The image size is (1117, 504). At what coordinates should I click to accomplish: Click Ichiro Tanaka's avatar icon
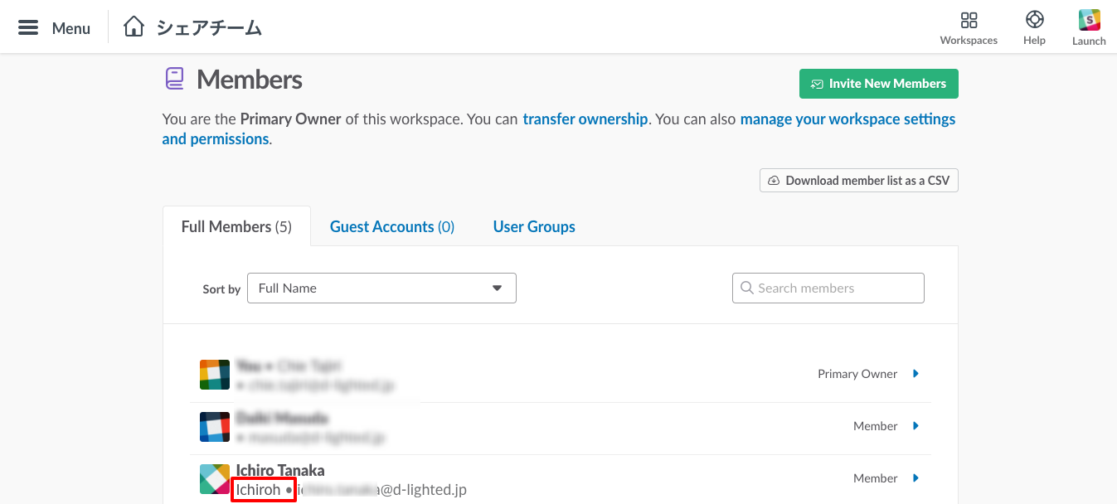pos(215,479)
